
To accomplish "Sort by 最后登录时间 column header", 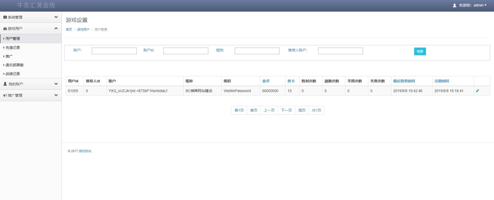I will pos(404,81).
